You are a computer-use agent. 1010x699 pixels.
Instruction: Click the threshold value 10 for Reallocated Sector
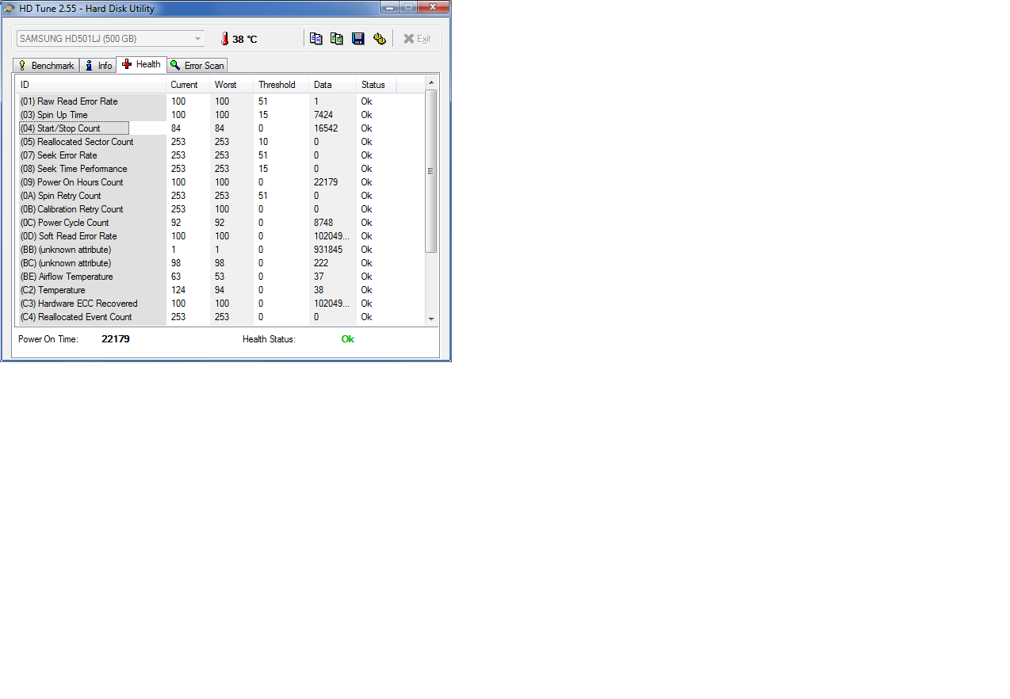263,142
